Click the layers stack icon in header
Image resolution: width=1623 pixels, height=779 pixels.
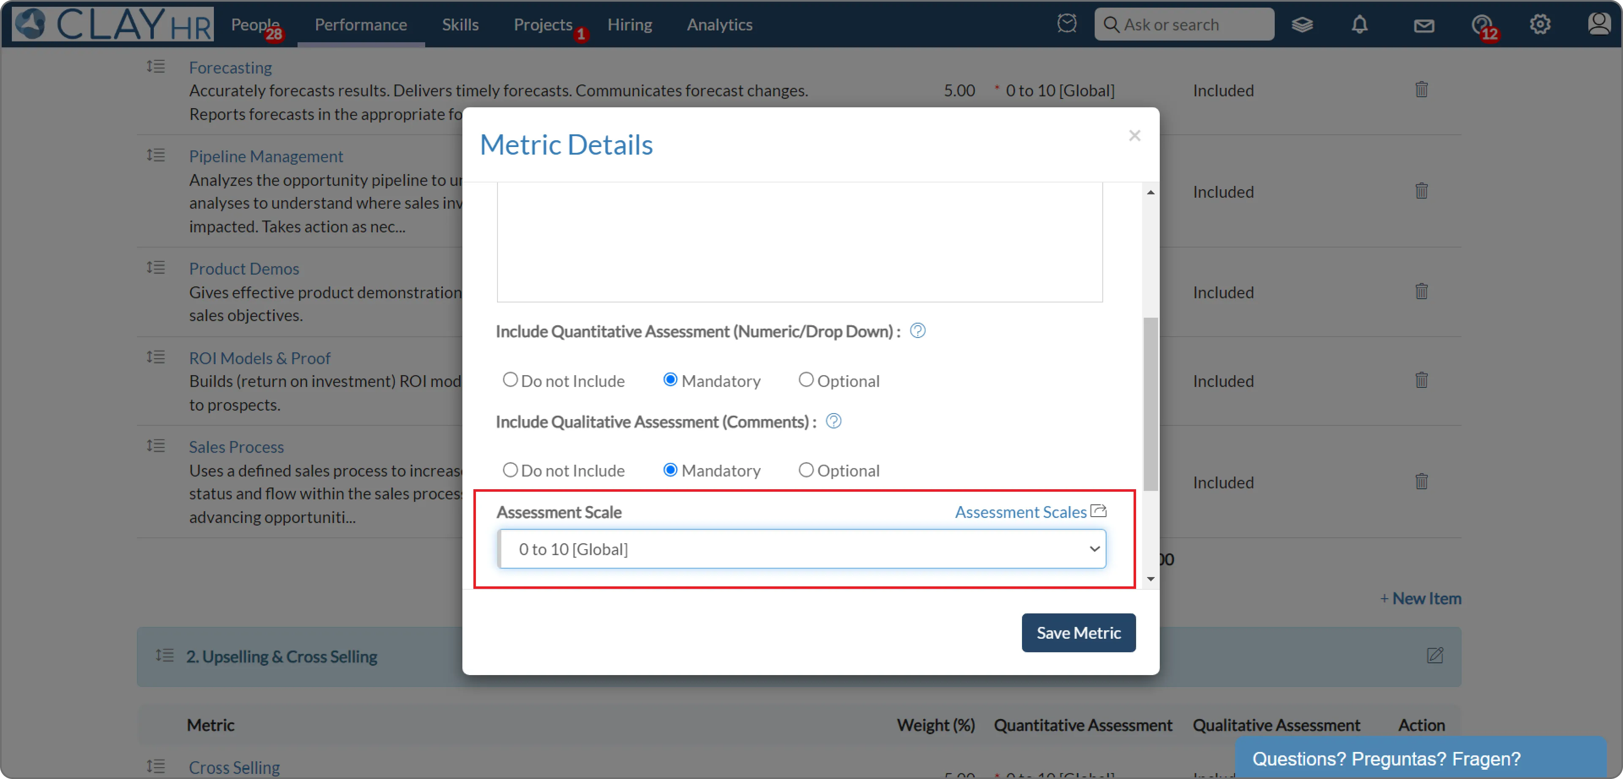pyautogui.click(x=1302, y=25)
